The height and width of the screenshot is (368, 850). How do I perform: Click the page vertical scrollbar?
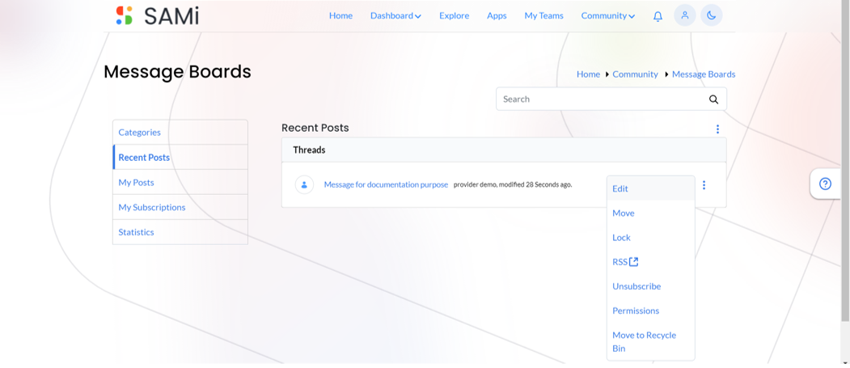point(846,163)
